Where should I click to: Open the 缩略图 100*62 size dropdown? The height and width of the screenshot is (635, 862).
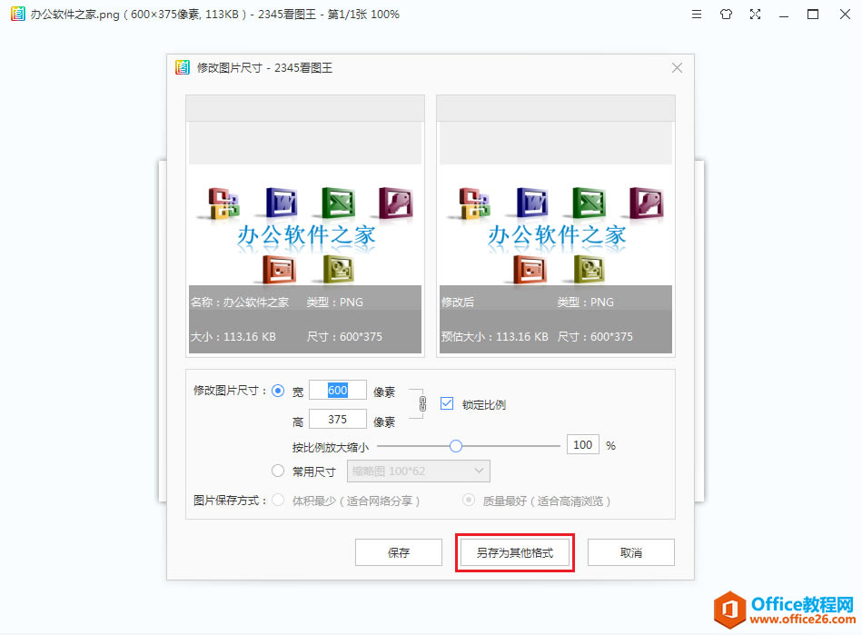(x=419, y=471)
